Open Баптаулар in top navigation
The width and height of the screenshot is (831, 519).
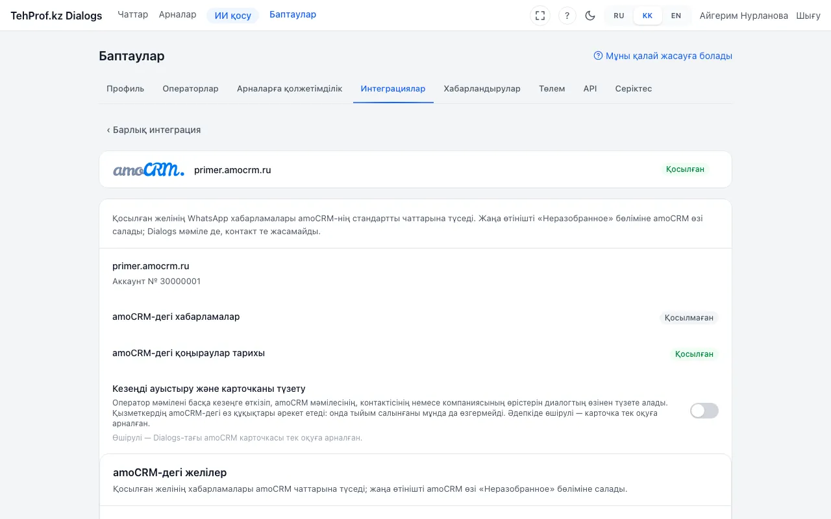click(x=293, y=15)
